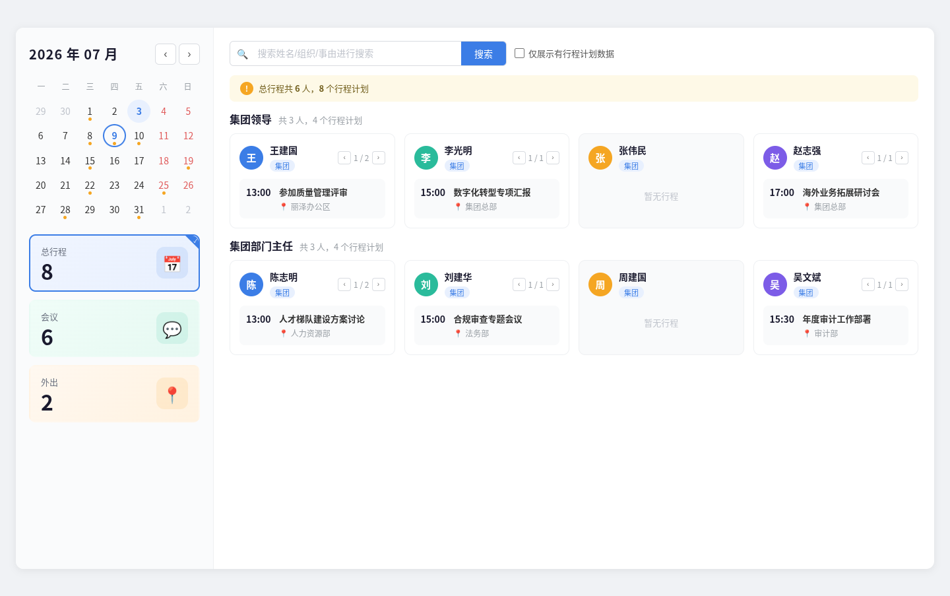The image size is (950, 596).
Task: Click the 集团部门主任 section heading
Action: (x=261, y=246)
